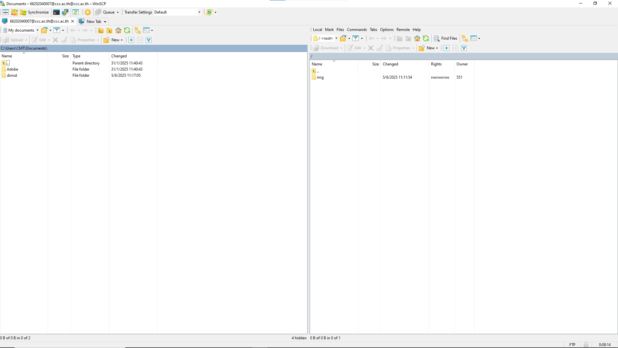Click the Find Files button
The width and height of the screenshot is (618, 348).
coord(446,38)
